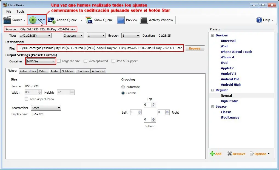Open the Show Queue icon
This screenshot has width=279, height=170.
tap(89, 20)
